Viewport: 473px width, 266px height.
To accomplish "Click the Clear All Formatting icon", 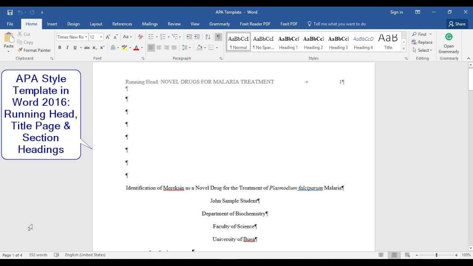I will pyautogui.click(x=140, y=37).
